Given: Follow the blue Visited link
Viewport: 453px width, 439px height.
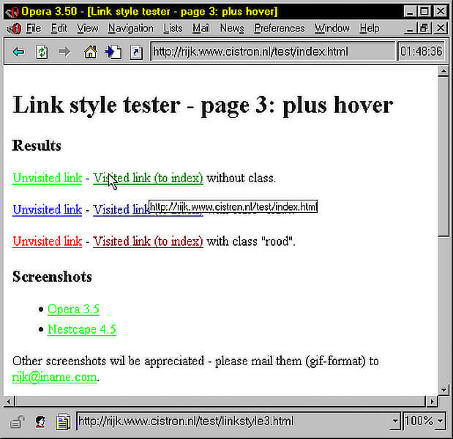Looking at the screenshot, I should (x=121, y=210).
